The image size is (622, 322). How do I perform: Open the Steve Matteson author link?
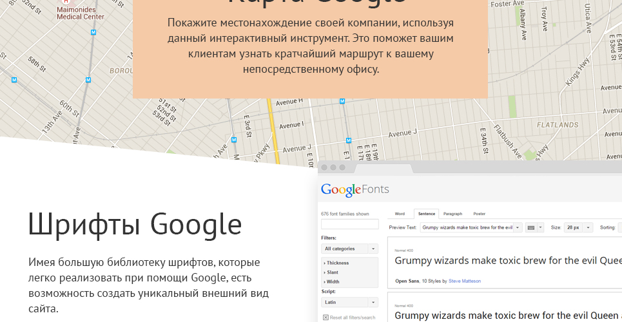465,281
